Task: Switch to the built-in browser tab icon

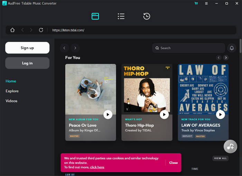Action: point(95,16)
